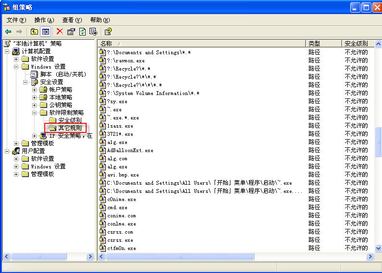
Task: Open the 操作(A) menu
Action: pos(44,20)
